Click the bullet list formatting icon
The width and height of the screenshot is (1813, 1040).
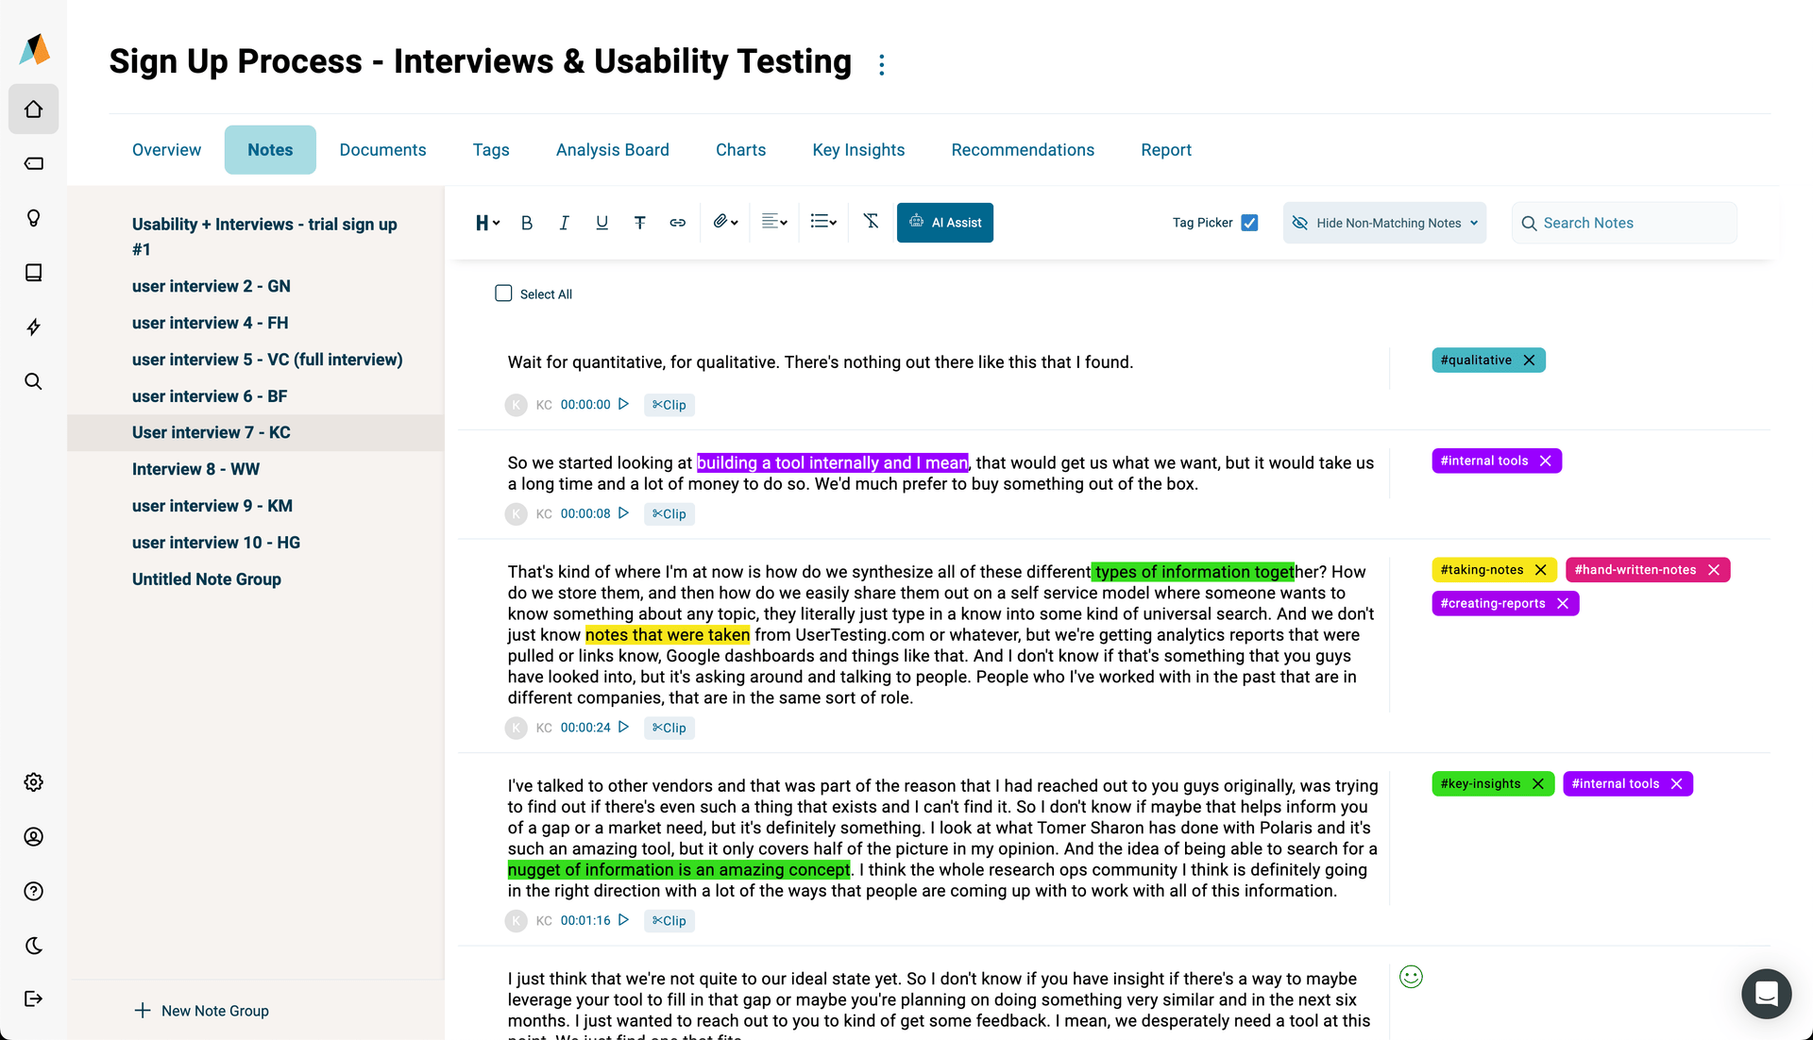pos(822,222)
